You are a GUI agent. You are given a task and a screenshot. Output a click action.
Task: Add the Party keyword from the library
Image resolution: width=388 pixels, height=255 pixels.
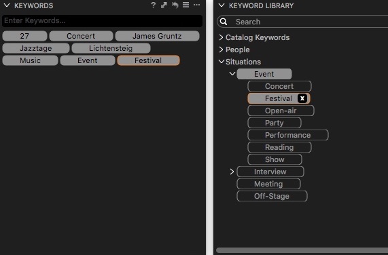tap(274, 123)
